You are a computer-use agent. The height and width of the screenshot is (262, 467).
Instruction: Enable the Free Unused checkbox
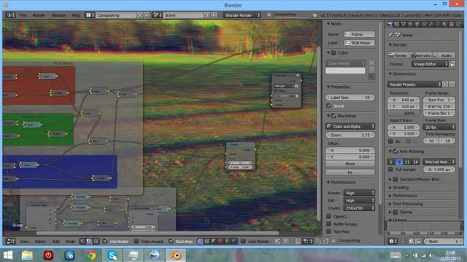(x=136, y=241)
